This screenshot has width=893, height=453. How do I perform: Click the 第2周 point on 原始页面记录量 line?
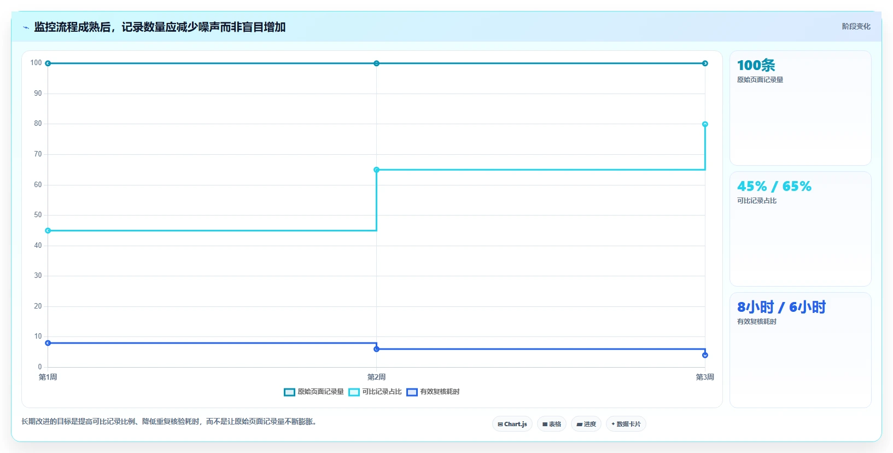point(376,63)
